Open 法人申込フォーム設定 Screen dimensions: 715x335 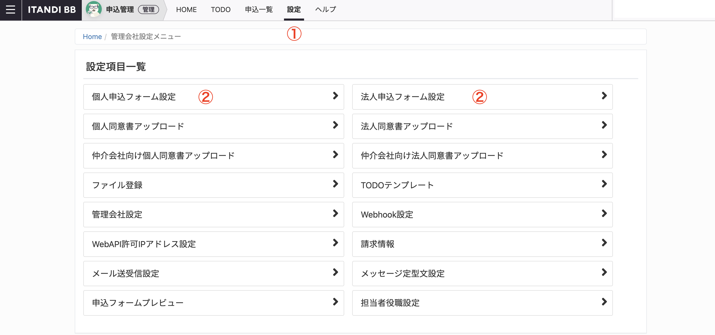pos(482,97)
